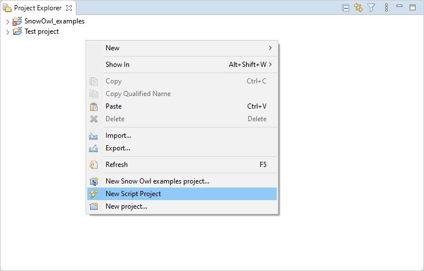
Task: Expand the Test project tree node
Action: tap(7, 31)
